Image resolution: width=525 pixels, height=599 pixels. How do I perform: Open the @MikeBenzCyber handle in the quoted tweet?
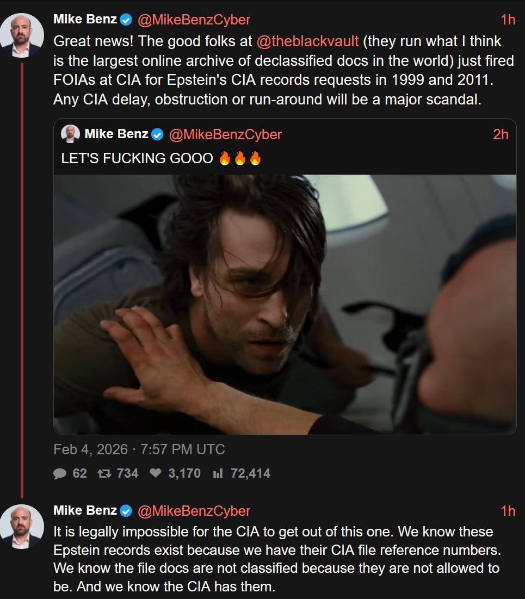click(x=225, y=134)
